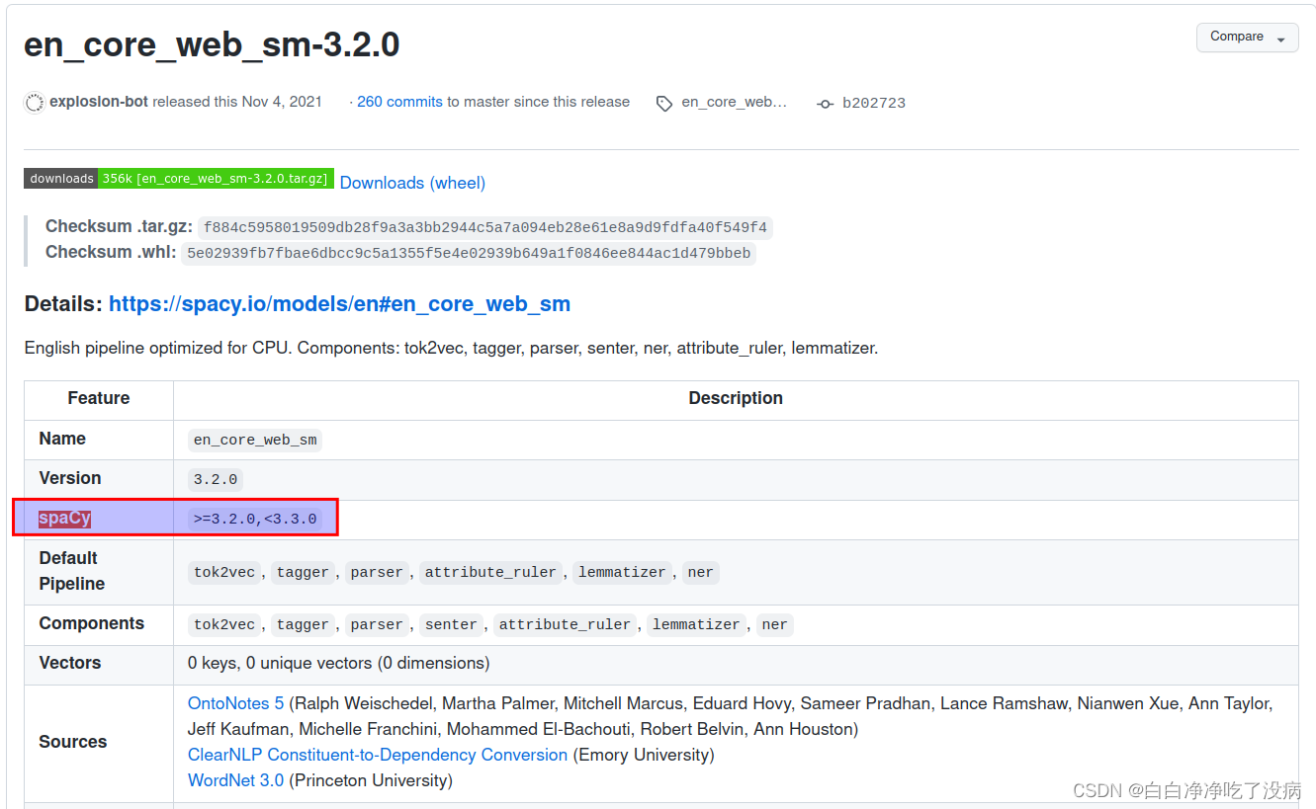The image size is (1316, 809).
Task: Open ClearNLP Constituent-to-Dependency Conversion link
Action: coord(378,755)
